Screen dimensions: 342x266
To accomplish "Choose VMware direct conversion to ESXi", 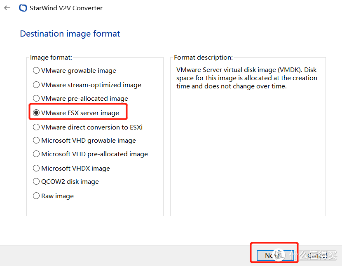I will point(36,127).
